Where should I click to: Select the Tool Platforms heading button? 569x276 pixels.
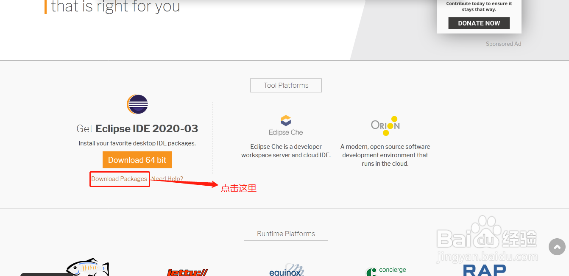point(286,85)
